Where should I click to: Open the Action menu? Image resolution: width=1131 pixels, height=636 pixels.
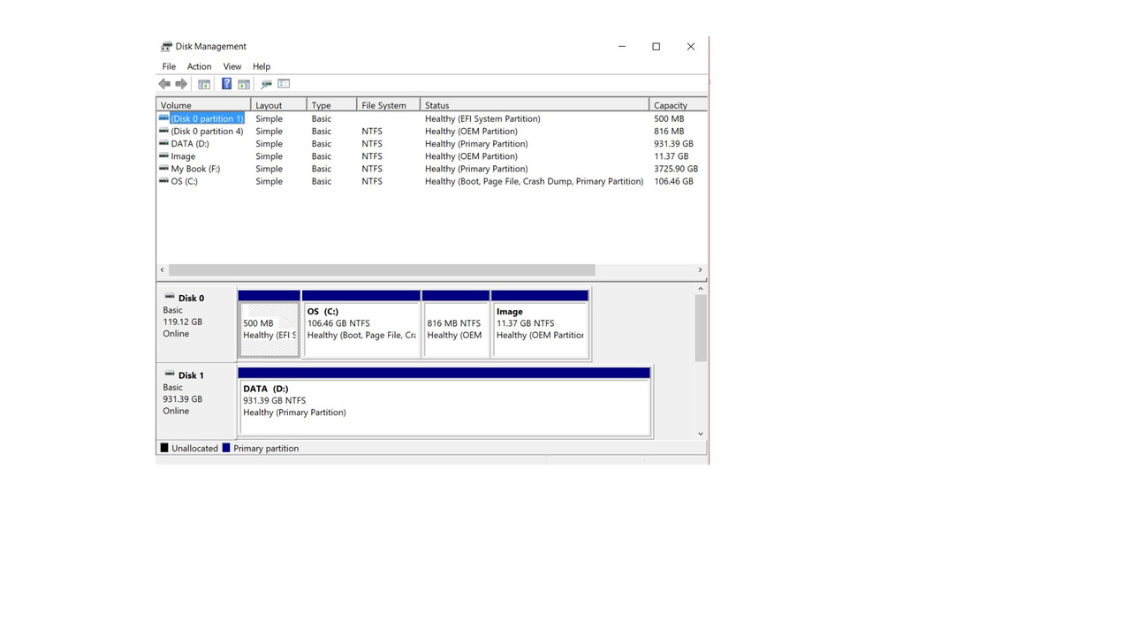(199, 66)
